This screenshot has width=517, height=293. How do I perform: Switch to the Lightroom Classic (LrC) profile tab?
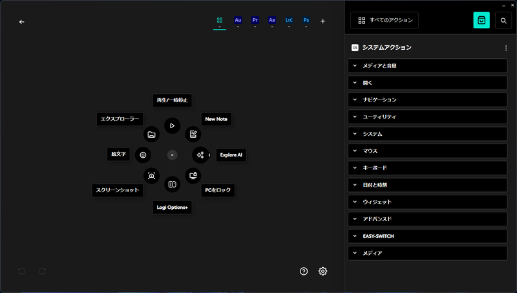[x=289, y=20]
